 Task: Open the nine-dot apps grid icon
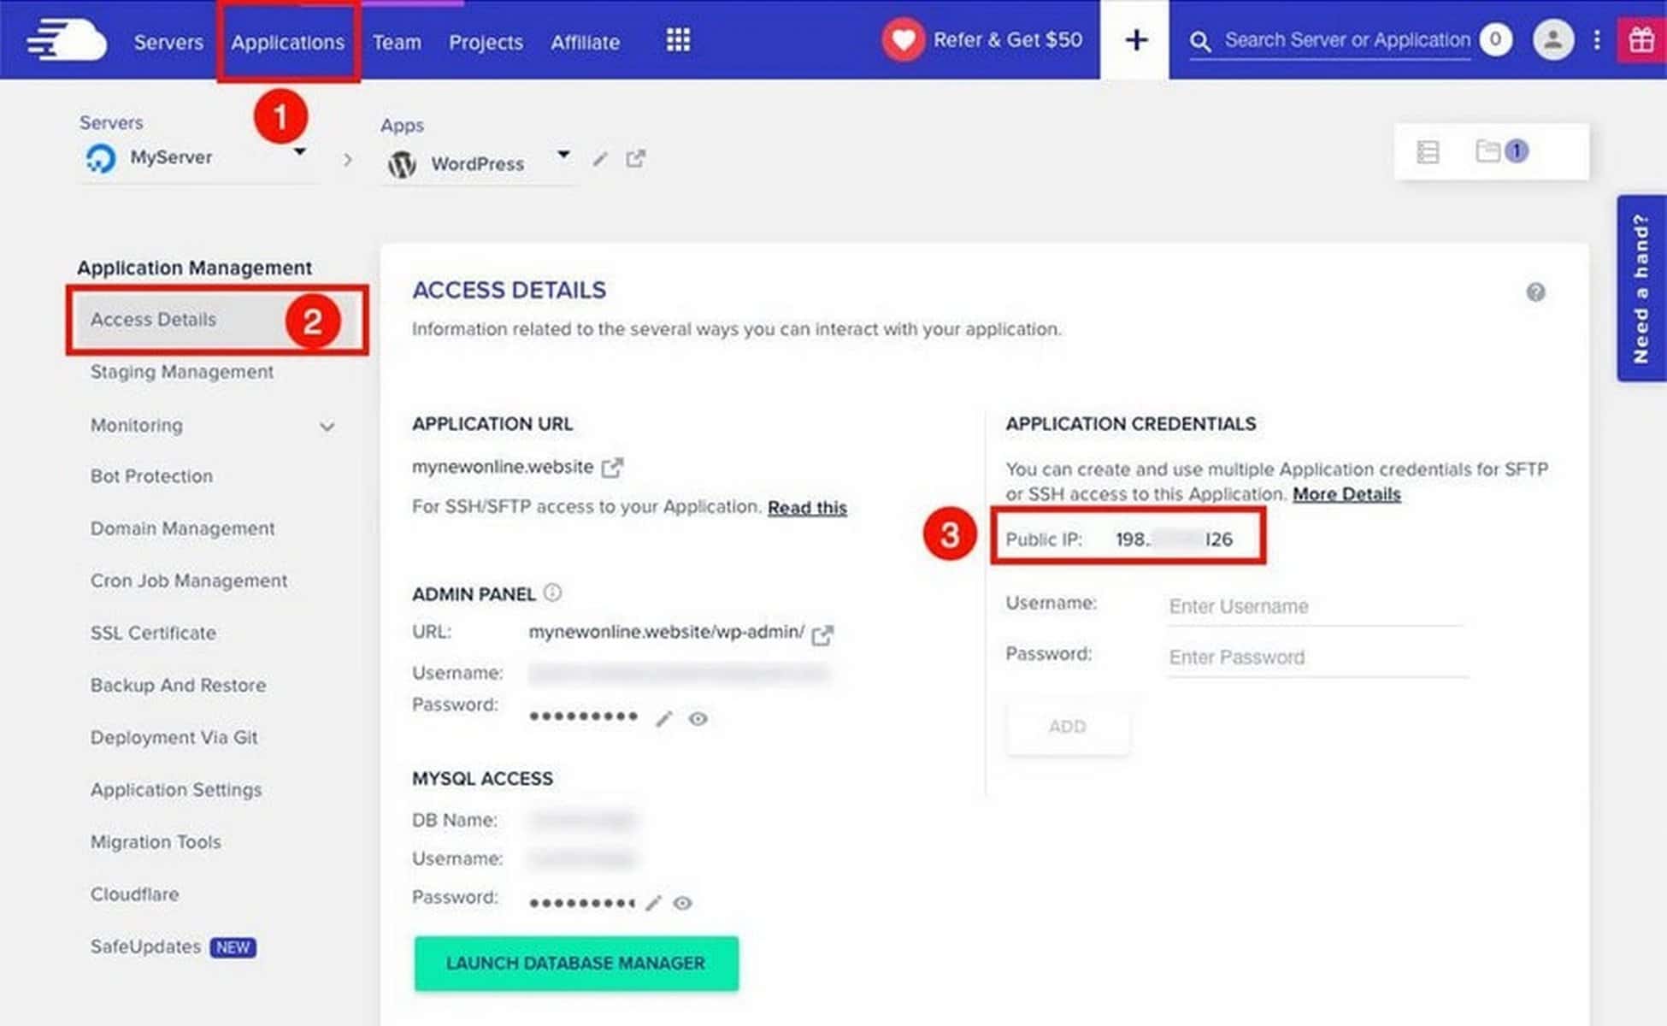click(677, 40)
